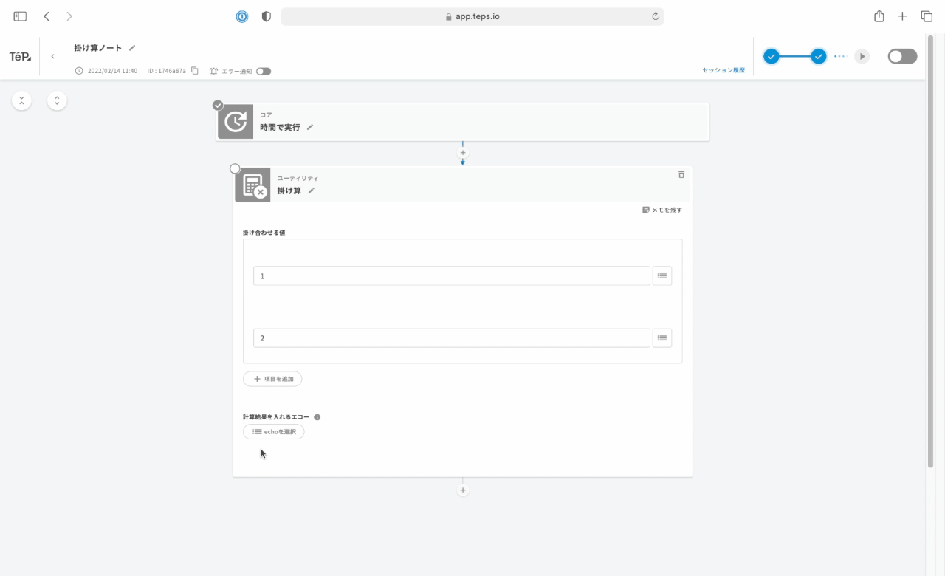Click the play button in progress tracker
945x576 pixels.
pyautogui.click(x=862, y=57)
